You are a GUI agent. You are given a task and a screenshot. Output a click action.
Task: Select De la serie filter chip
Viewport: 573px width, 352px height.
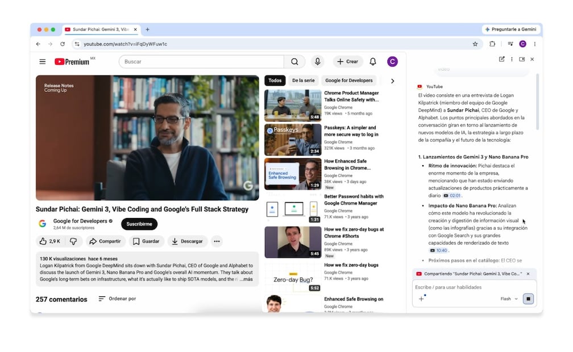(x=304, y=80)
